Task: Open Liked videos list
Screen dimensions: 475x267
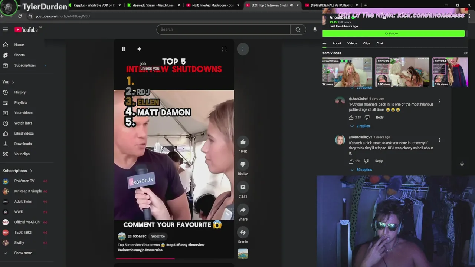Action: point(23,133)
